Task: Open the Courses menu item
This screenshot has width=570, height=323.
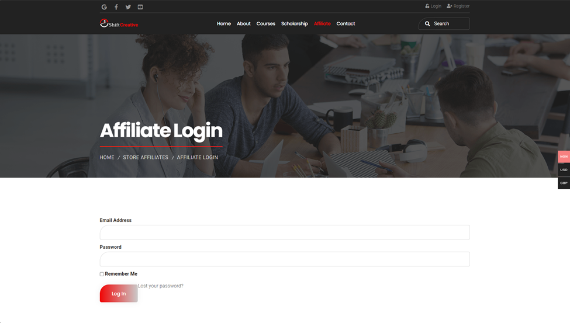Action: [x=265, y=24]
